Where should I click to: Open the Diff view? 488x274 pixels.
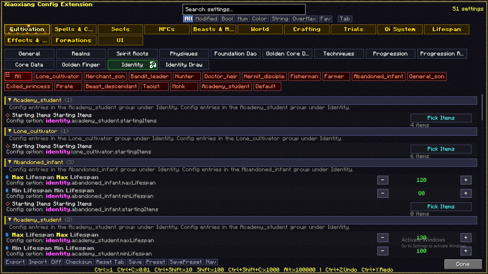(56, 262)
